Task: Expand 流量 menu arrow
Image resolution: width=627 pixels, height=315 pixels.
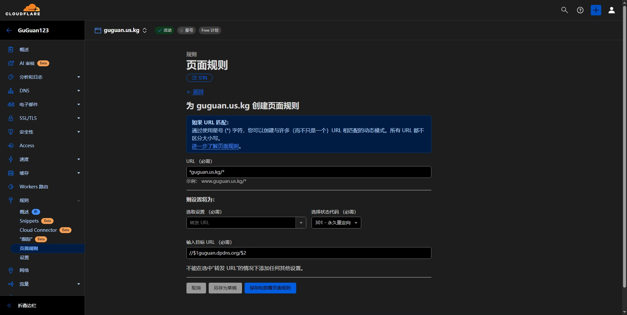Action: click(79, 284)
